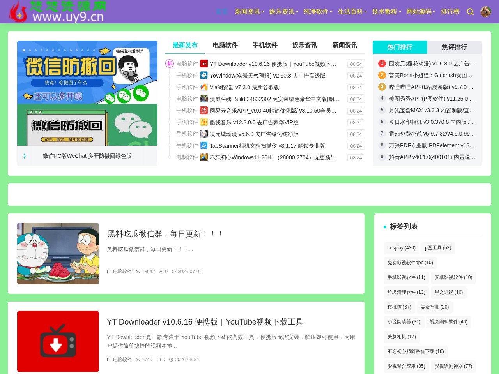Select the 影视追剧神器 (77) tag
This screenshot has width=499, height=374.
tap(453, 366)
